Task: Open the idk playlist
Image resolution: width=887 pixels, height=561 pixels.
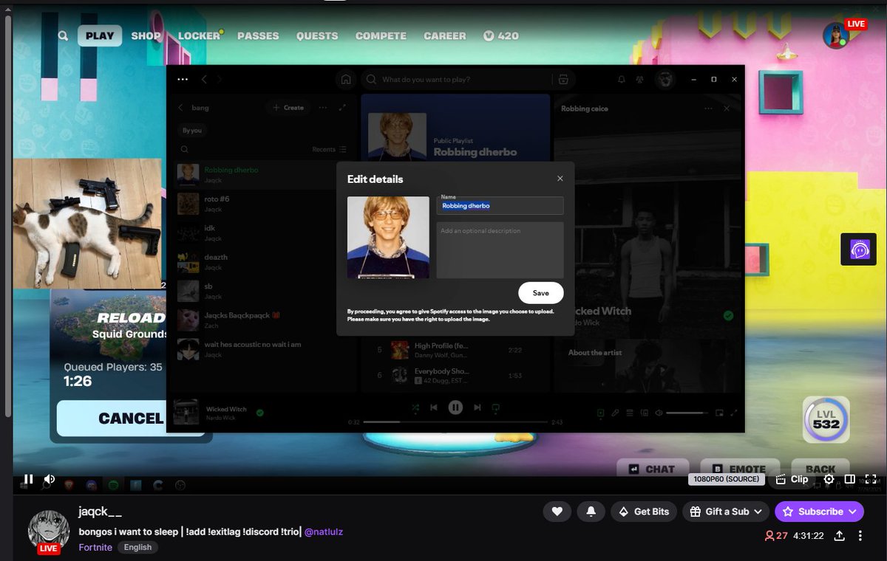Action: [x=262, y=233]
